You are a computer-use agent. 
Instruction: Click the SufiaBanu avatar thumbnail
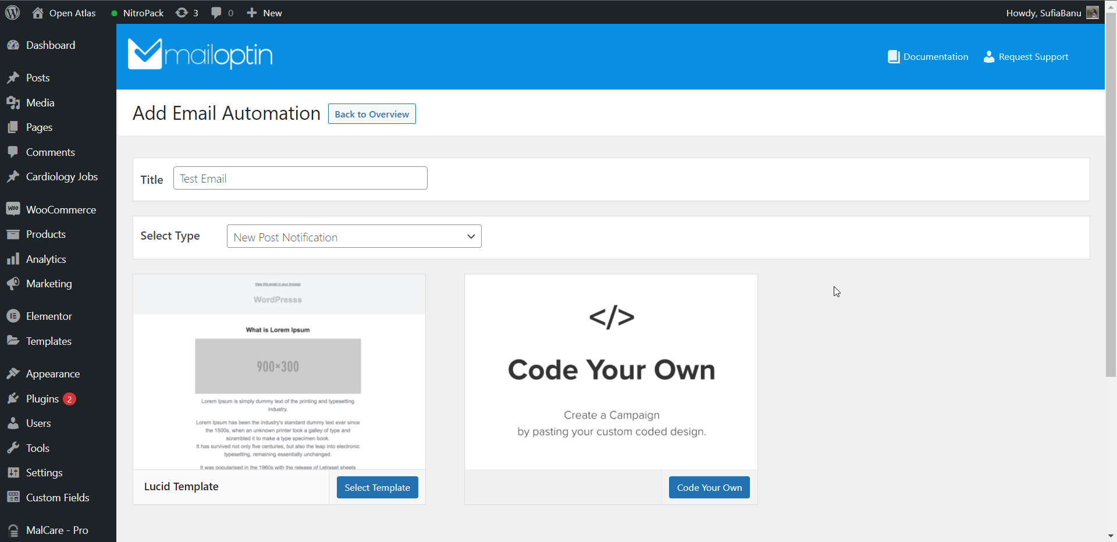click(1093, 13)
